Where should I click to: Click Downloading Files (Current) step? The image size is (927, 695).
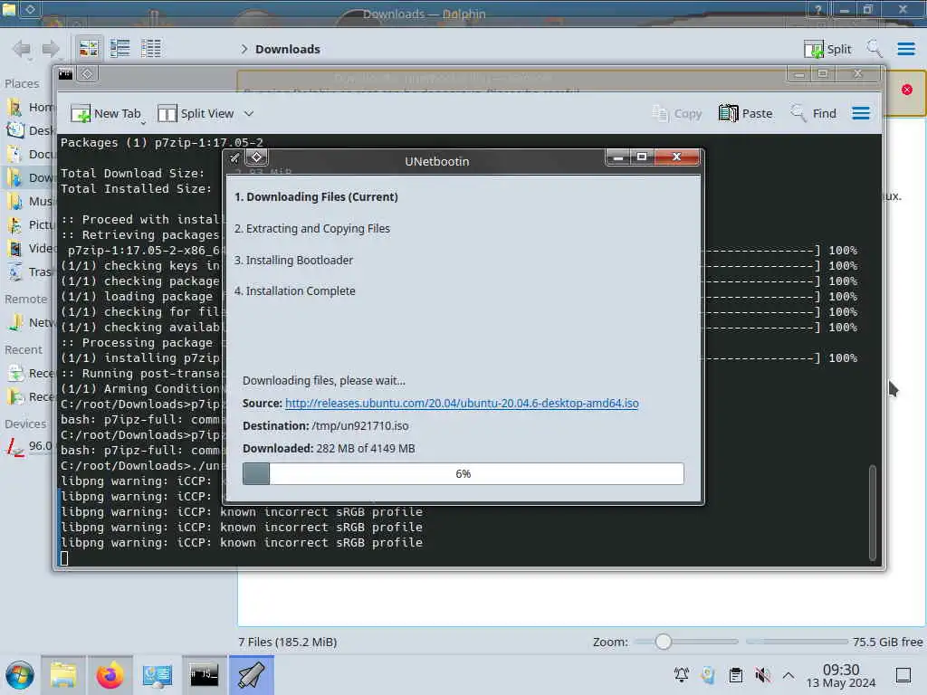316,196
